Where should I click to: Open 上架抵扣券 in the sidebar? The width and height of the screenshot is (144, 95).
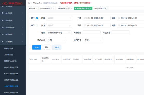click(9, 55)
